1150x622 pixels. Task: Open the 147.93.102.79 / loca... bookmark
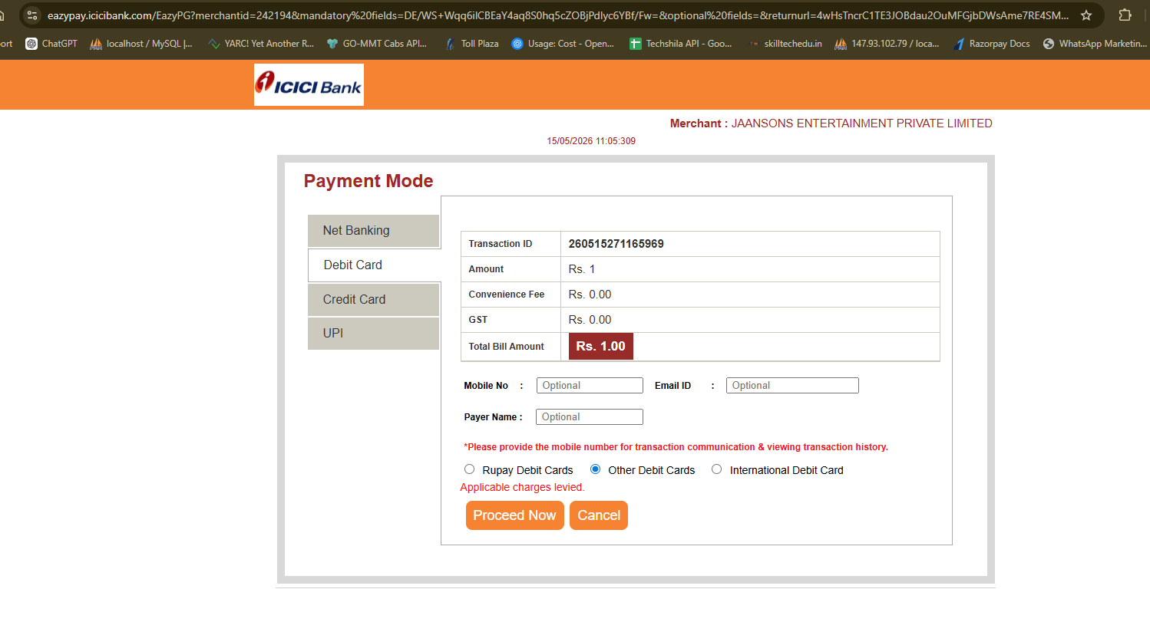click(x=887, y=44)
